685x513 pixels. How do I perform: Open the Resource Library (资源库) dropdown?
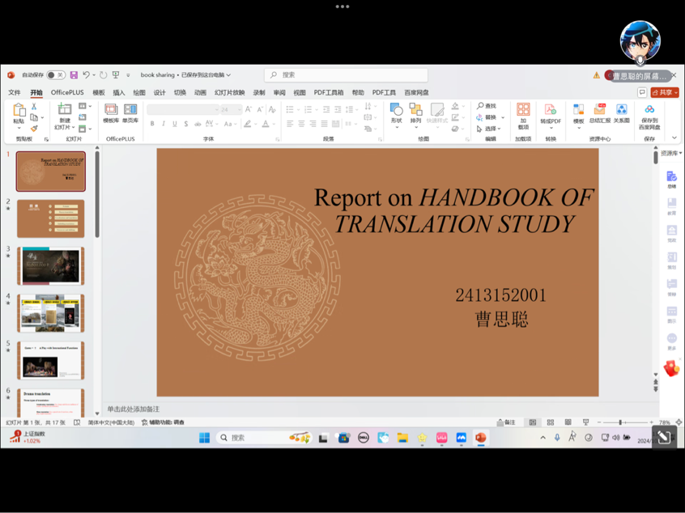click(671, 153)
